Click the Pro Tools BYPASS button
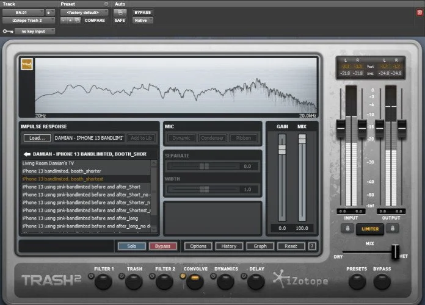This screenshot has width=425, height=305. pyautogui.click(x=142, y=12)
